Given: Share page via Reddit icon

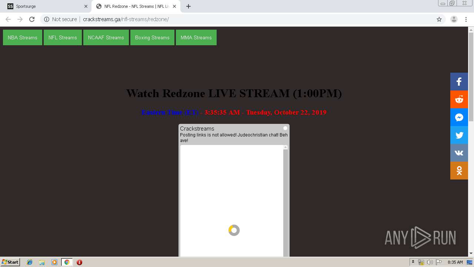Looking at the screenshot, I should (459, 99).
